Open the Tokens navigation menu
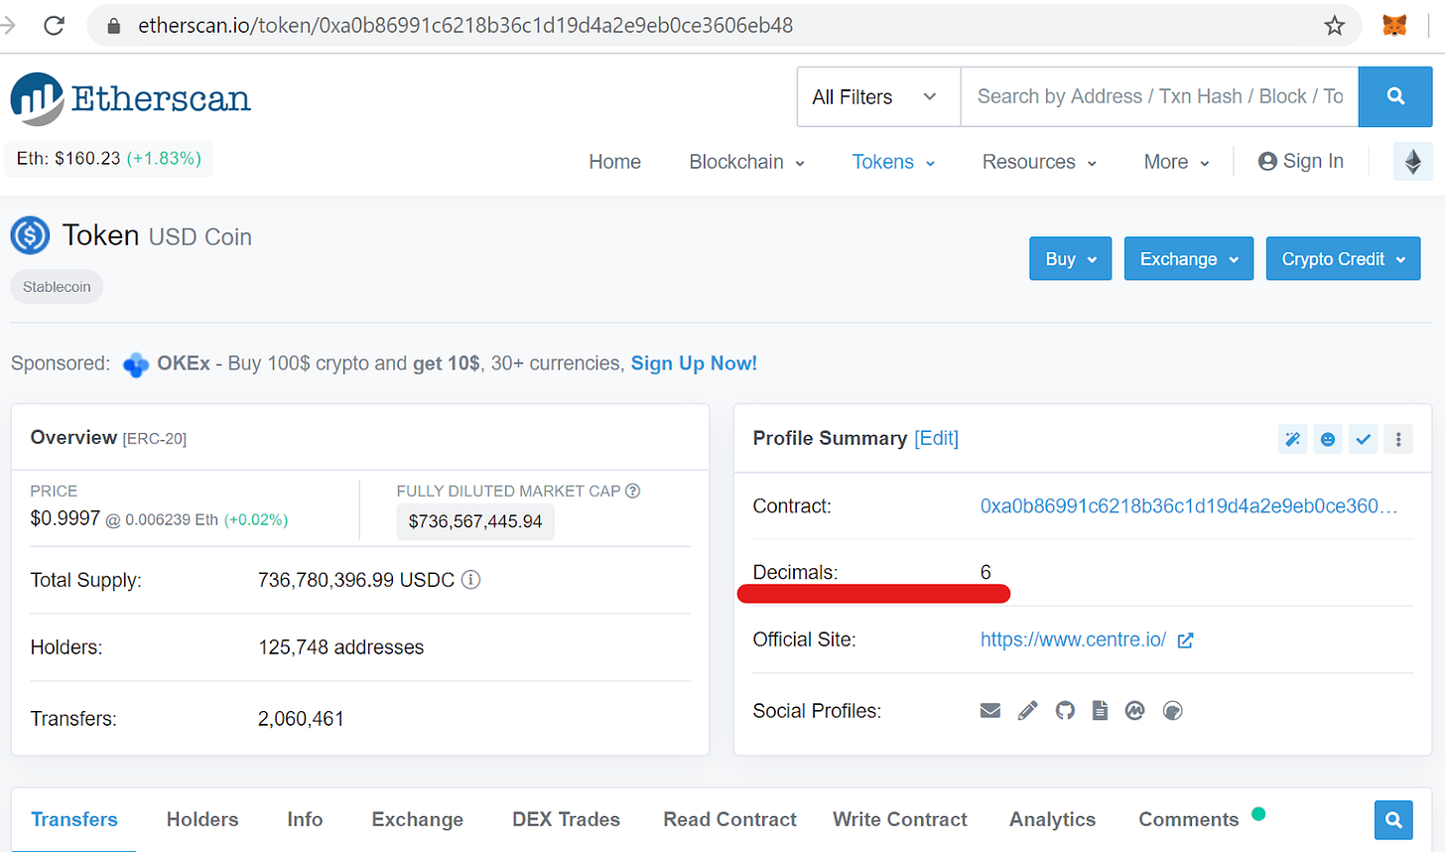 (x=893, y=162)
